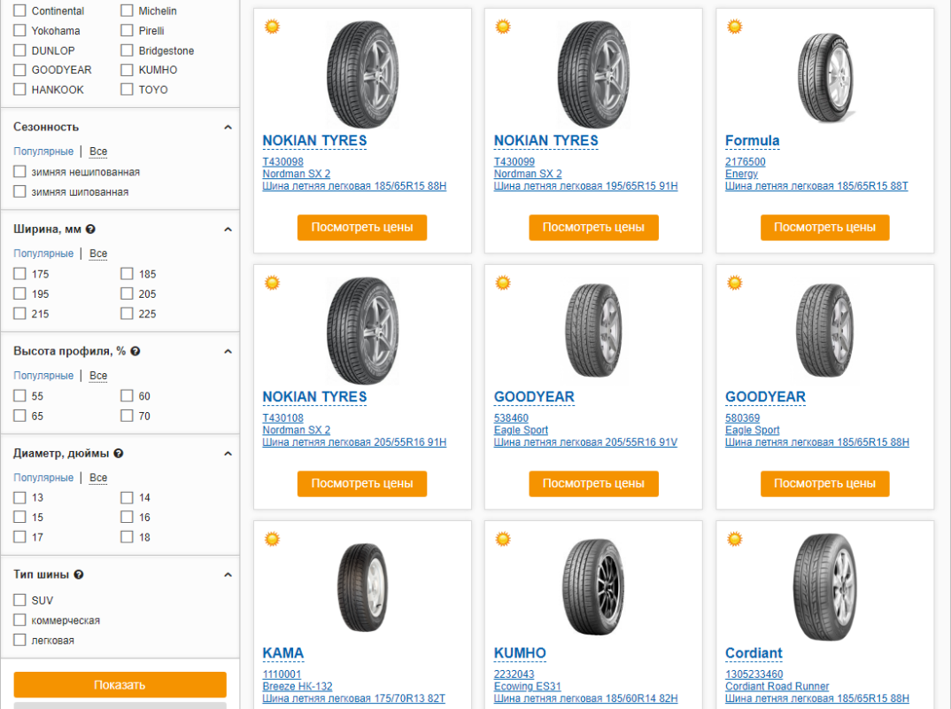
Task: View prices for Nokian T430108 tire
Action: point(362,484)
